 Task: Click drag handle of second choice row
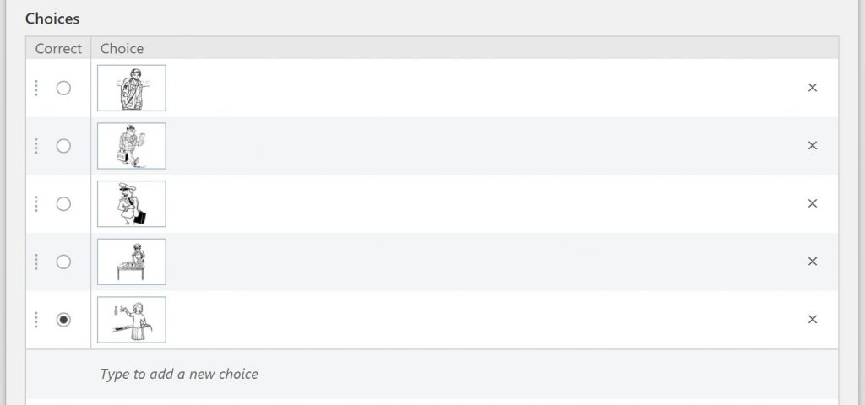coord(36,146)
